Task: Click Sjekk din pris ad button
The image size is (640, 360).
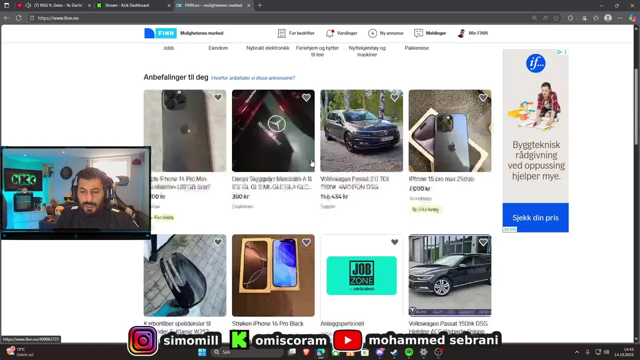Action: click(535, 217)
